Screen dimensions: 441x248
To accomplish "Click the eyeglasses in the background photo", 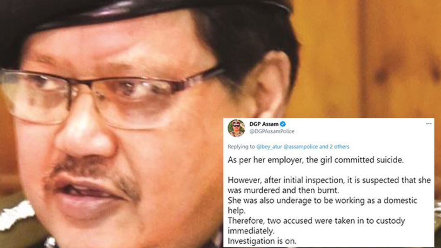I will [x=113, y=95].
